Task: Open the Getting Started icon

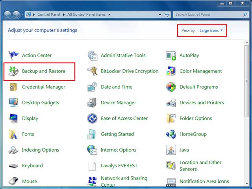Action: tap(91, 134)
